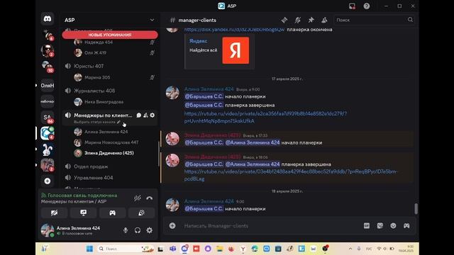This screenshot has width=454, height=255.
Task: Open pinned messages in channel header
Action: coord(311,20)
